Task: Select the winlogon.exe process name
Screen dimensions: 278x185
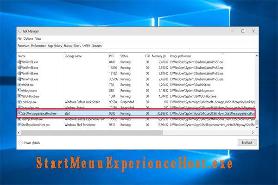Action: [29, 91]
